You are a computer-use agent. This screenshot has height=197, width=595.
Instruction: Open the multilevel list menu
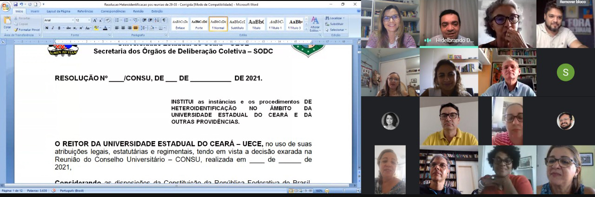[x=135, y=20]
